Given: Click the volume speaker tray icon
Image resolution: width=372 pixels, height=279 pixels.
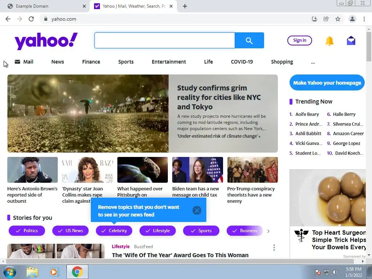Looking at the screenshot, I should (x=335, y=272).
